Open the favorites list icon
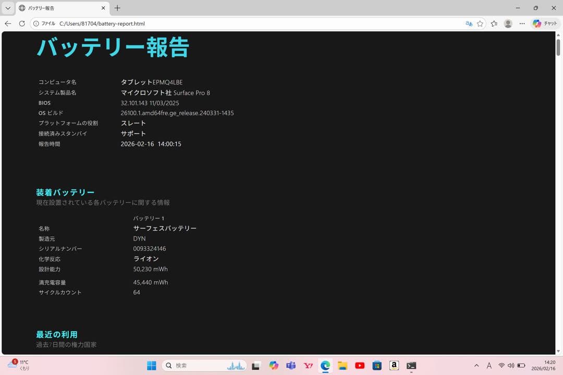This screenshot has width=563, height=375. click(494, 23)
